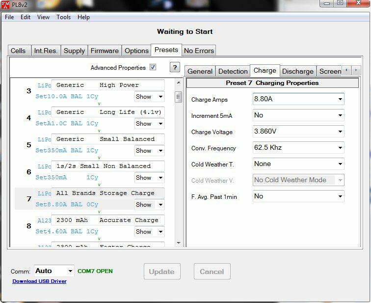Switch to the Options tab
The width and height of the screenshot is (371, 303).
point(136,51)
